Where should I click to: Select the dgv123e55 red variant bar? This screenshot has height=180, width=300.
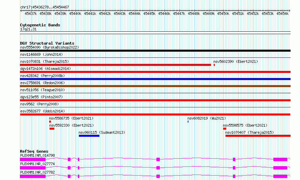(x=155, y=100)
